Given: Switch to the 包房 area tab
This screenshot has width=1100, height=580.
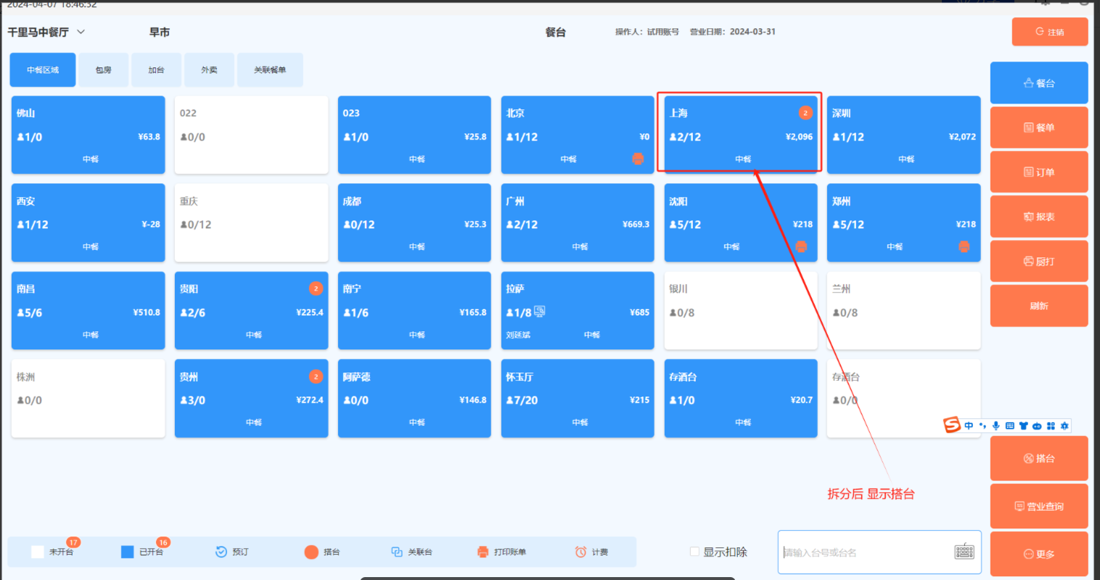Looking at the screenshot, I should coord(104,70).
